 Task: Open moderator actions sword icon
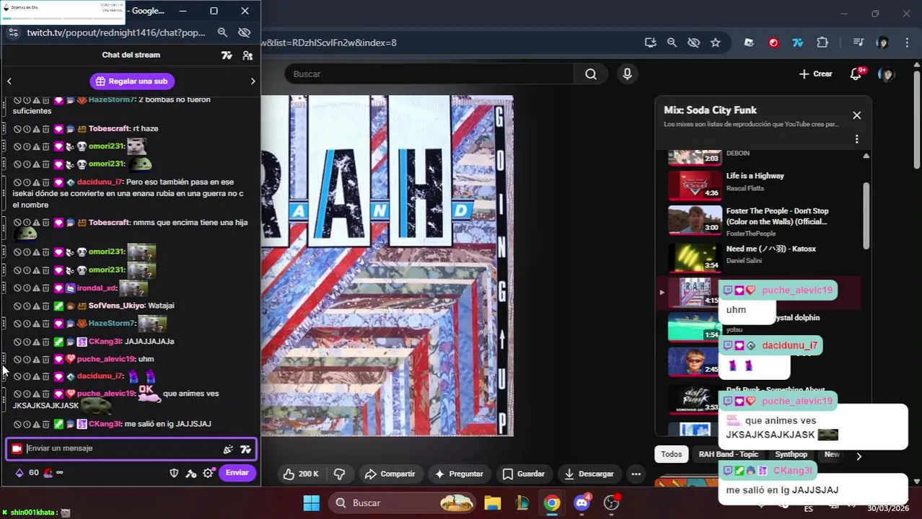click(x=190, y=473)
